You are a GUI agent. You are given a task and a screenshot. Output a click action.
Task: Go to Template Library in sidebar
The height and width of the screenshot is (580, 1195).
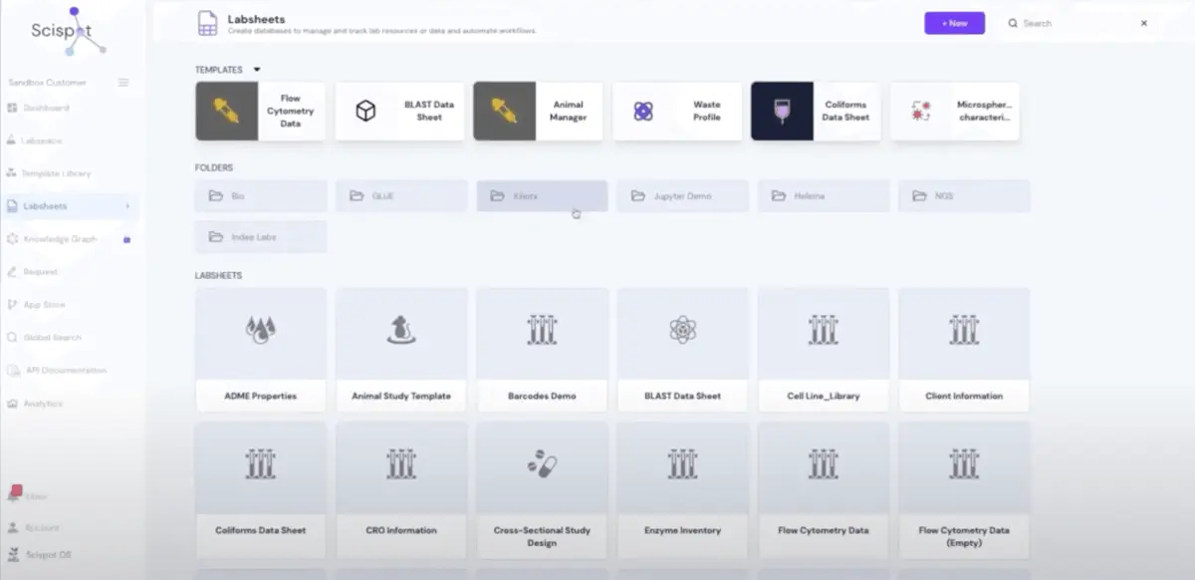tap(49, 173)
